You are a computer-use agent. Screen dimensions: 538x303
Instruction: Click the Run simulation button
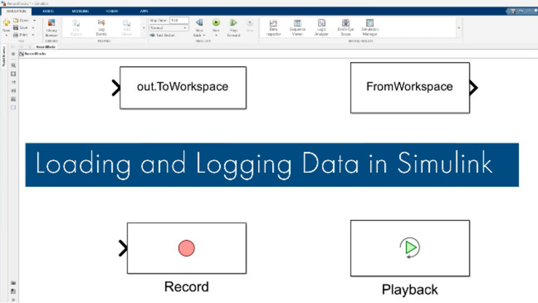pyautogui.click(x=216, y=23)
